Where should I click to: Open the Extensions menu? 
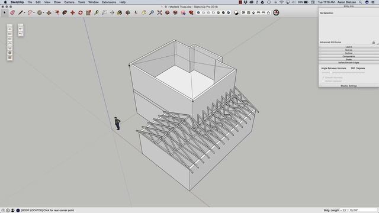pyautogui.click(x=109, y=2)
